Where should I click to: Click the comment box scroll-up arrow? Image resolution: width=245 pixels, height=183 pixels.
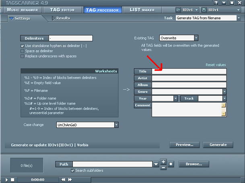tap(223, 105)
